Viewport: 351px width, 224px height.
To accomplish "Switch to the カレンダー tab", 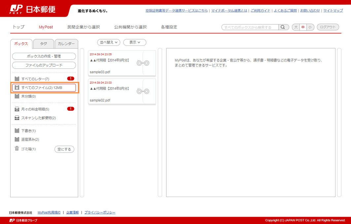I will [x=66, y=44].
